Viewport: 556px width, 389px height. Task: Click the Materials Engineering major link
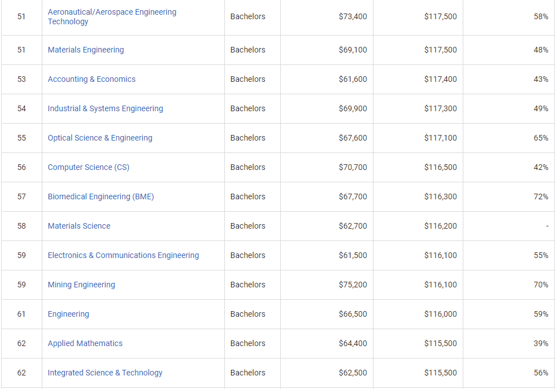click(86, 50)
